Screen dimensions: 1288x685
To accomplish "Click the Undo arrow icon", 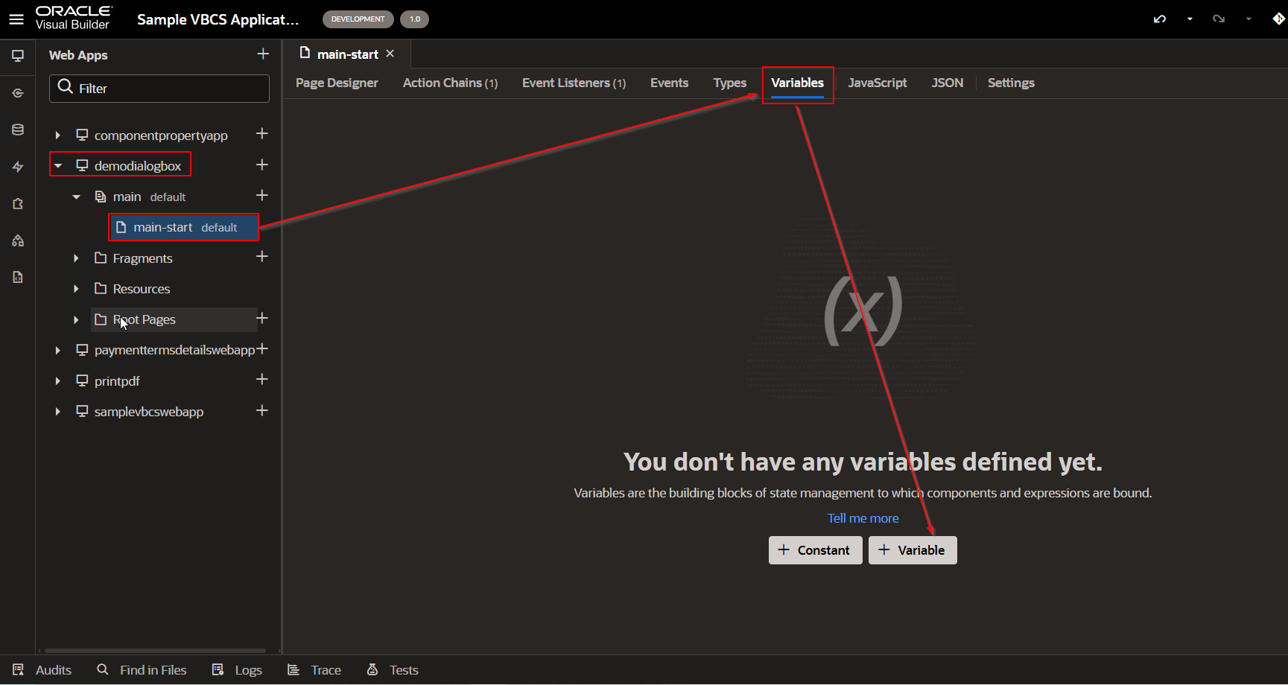I will click(x=1160, y=19).
